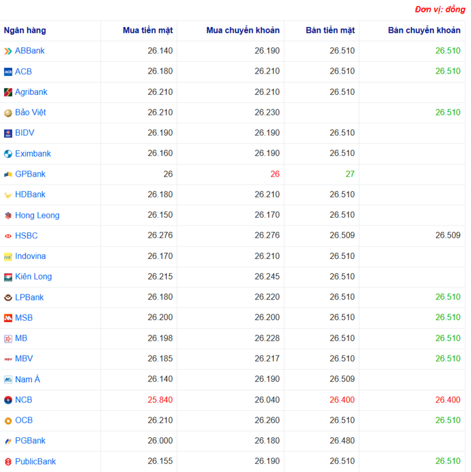Select GPBank's red 26 transfer buy value

[x=275, y=174]
